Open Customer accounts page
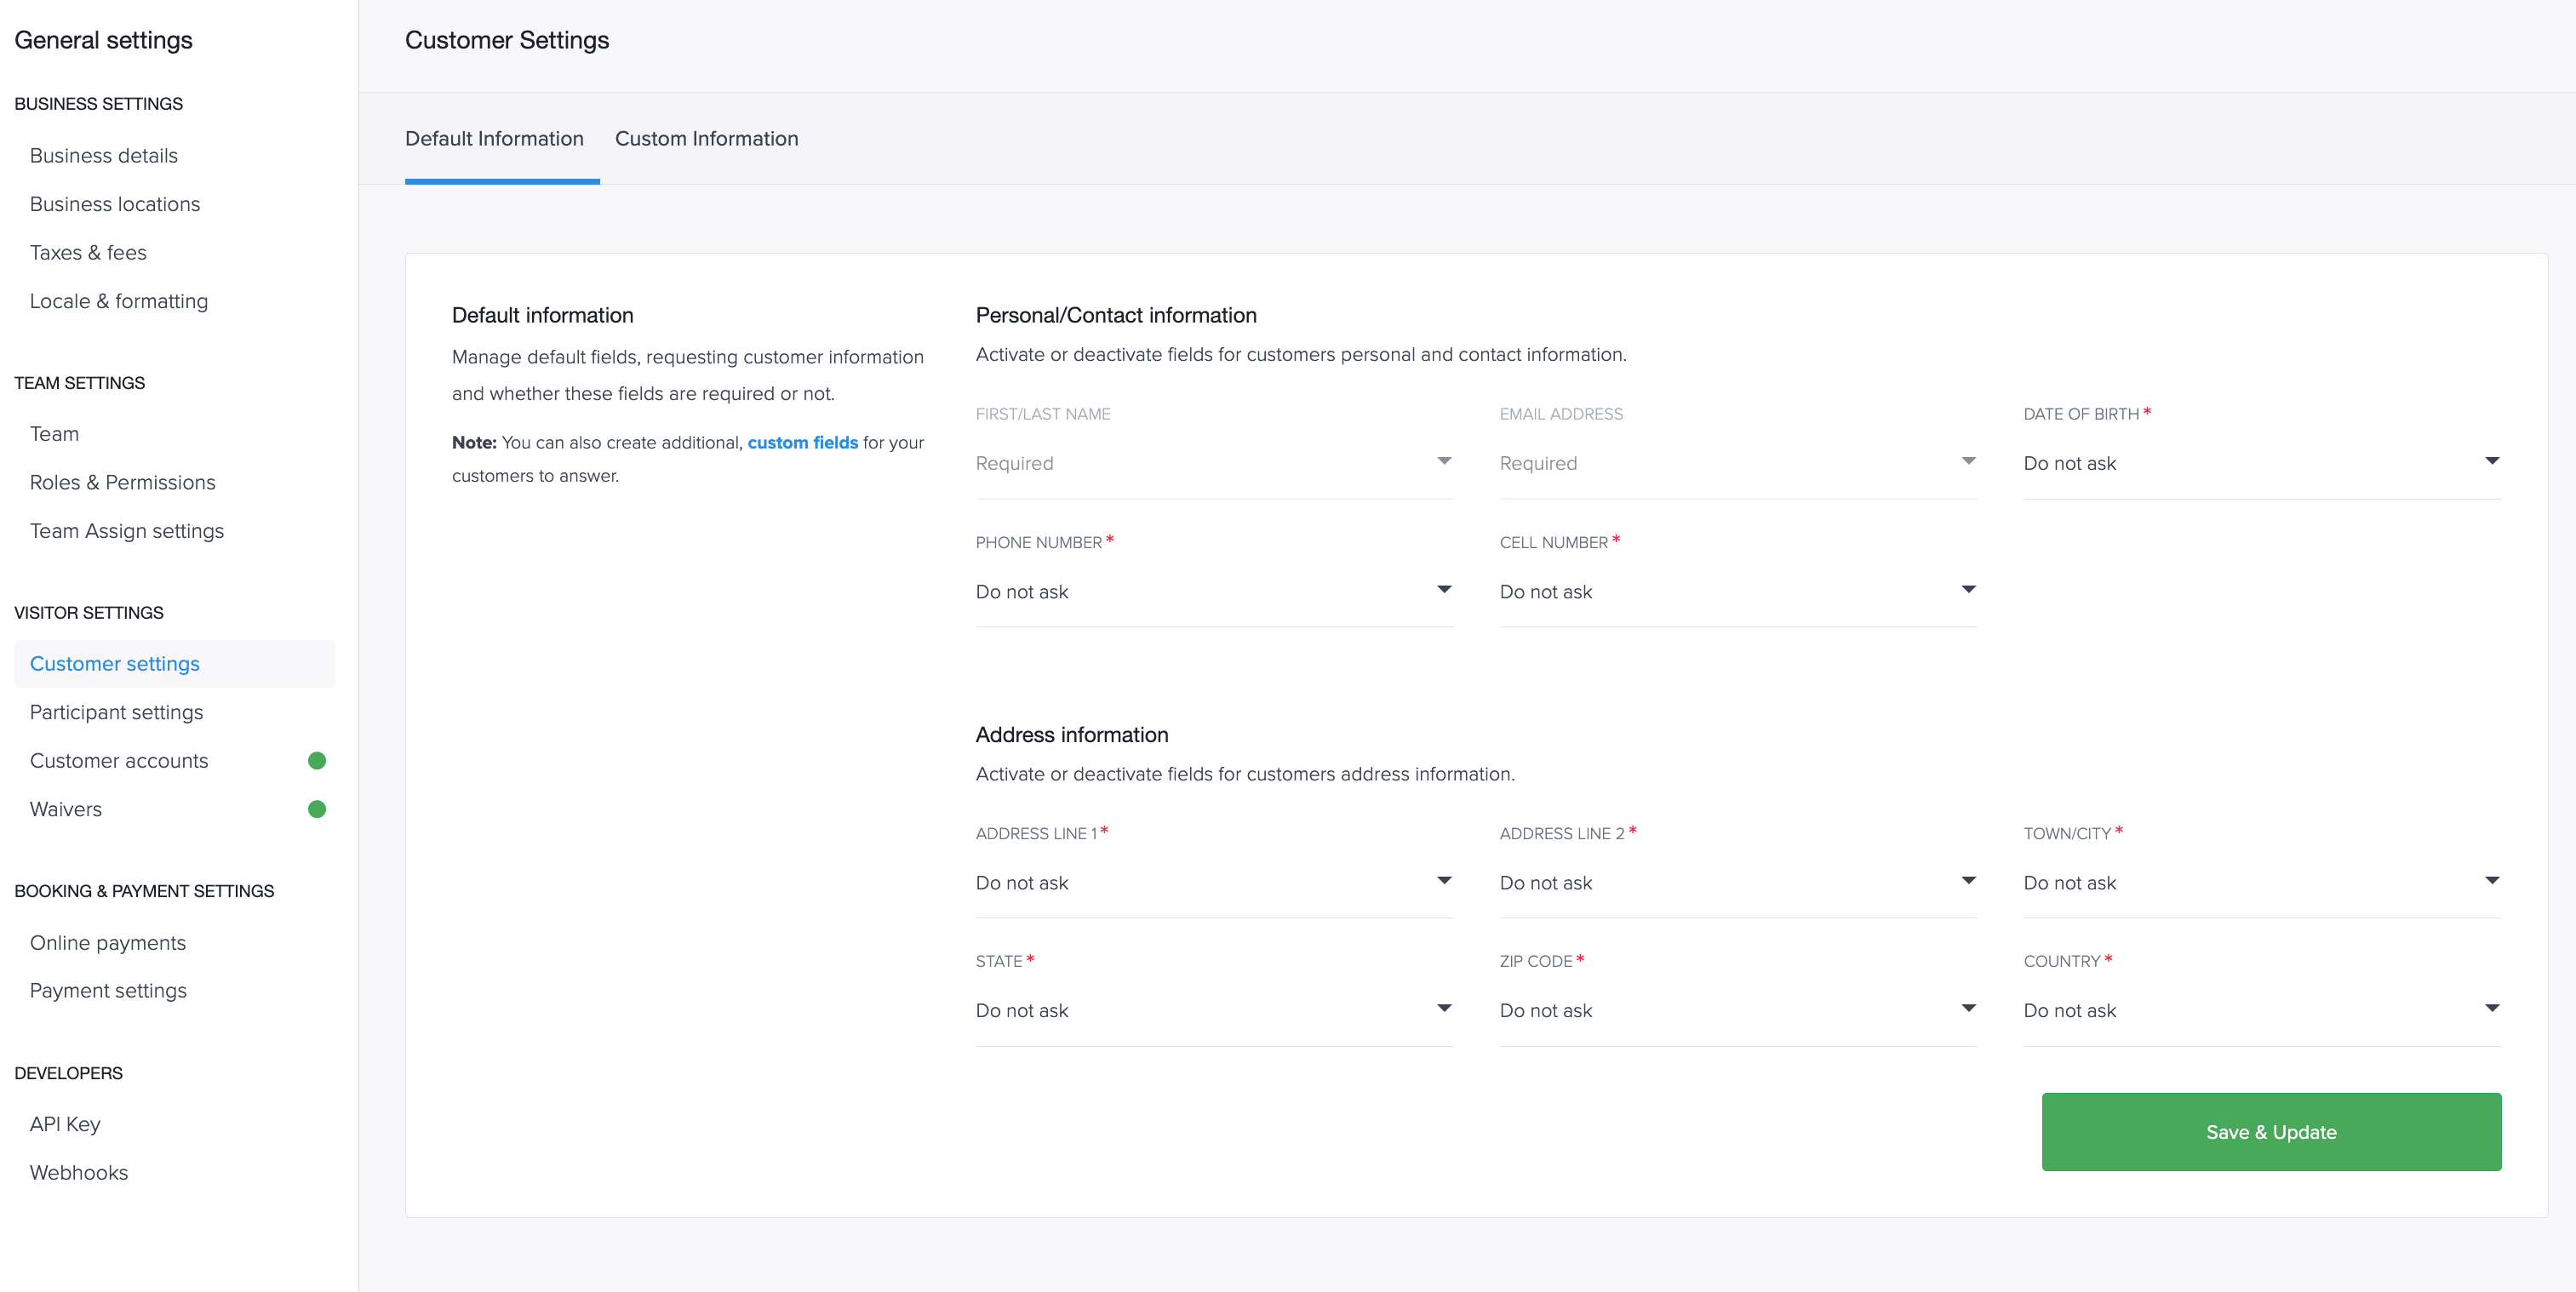The image size is (2576, 1292). coord(119,761)
